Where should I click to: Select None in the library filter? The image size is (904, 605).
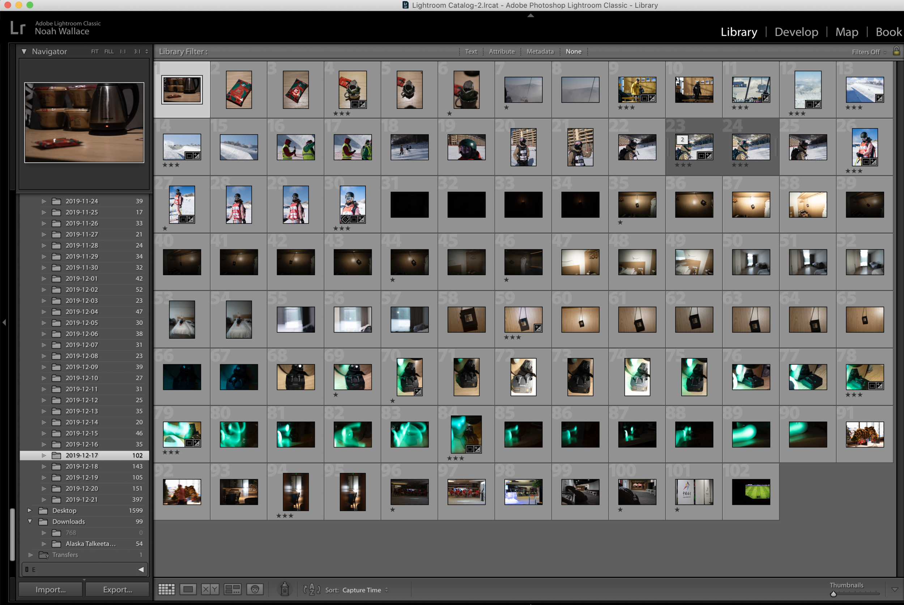coord(573,51)
